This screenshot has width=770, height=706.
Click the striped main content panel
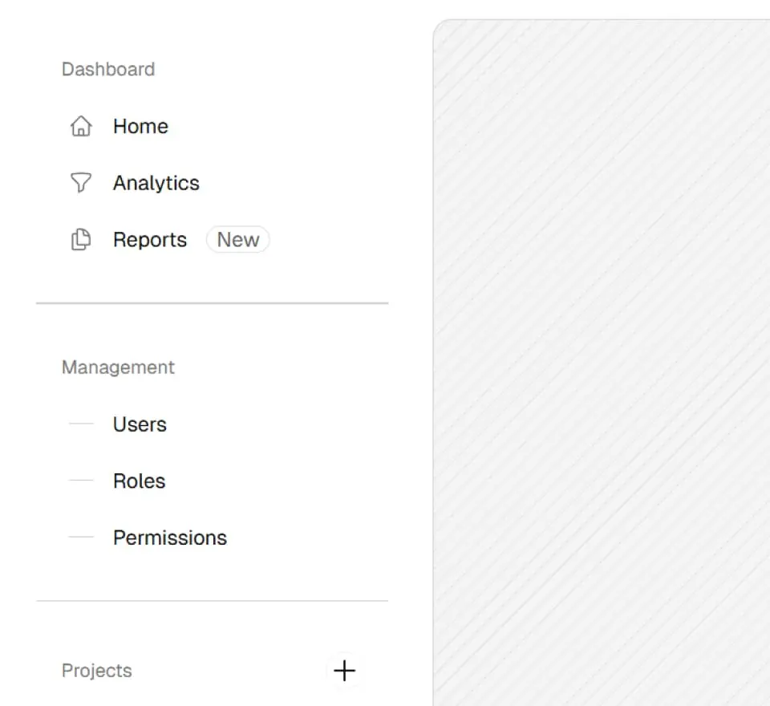pos(602,361)
